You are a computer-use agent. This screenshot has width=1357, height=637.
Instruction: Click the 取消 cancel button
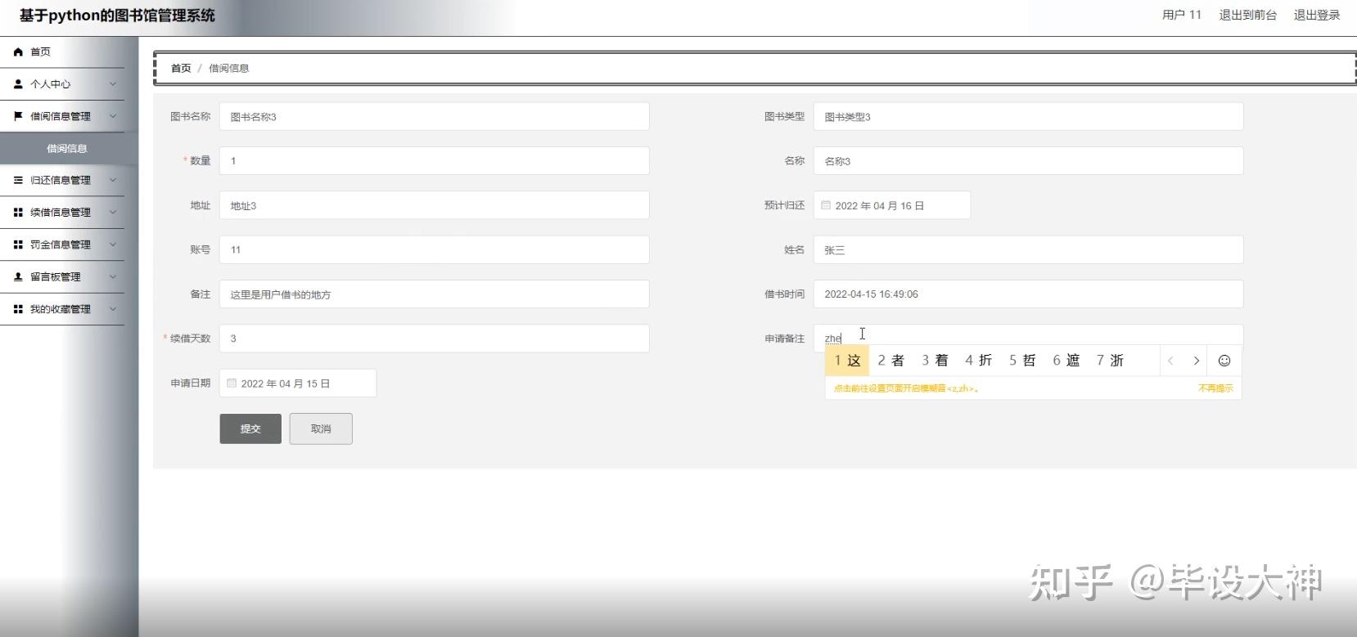click(x=321, y=428)
